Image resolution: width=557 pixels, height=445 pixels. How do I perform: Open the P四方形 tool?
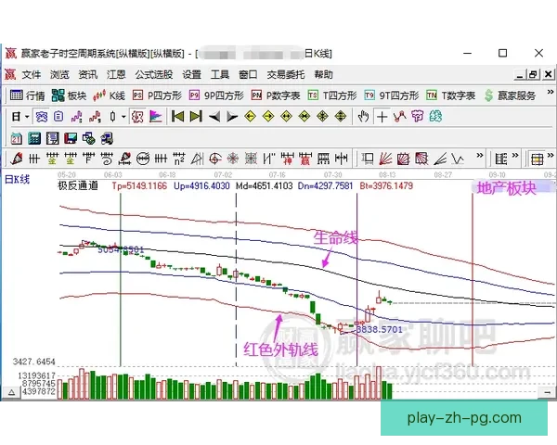[x=157, y=95]
